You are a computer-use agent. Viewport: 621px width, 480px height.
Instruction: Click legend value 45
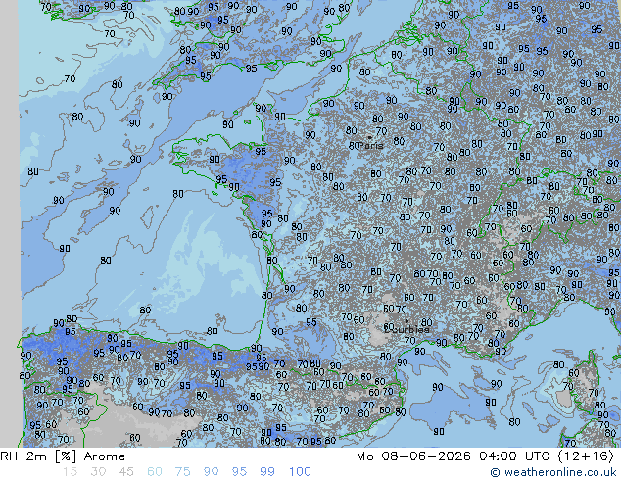click(126, 472)
